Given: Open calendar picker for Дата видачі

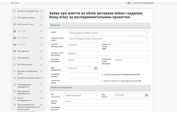Looking at the screenshot, I should (147, 95).
